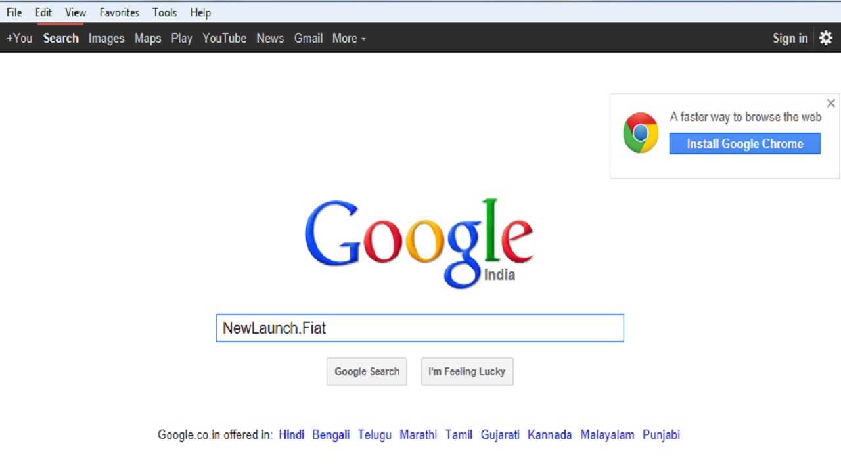Switch Google to Punjabi
Image resolution: width=841 pixels, height=473 pixels.
(661, 434)
